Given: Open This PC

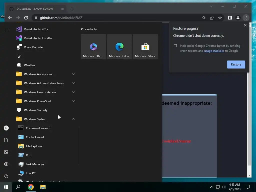Looking at the screenshot, I should pos(46,173).
